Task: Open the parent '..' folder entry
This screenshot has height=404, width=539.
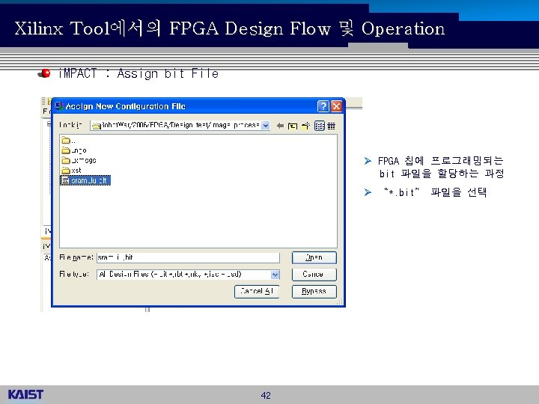Action: point(68,140)
